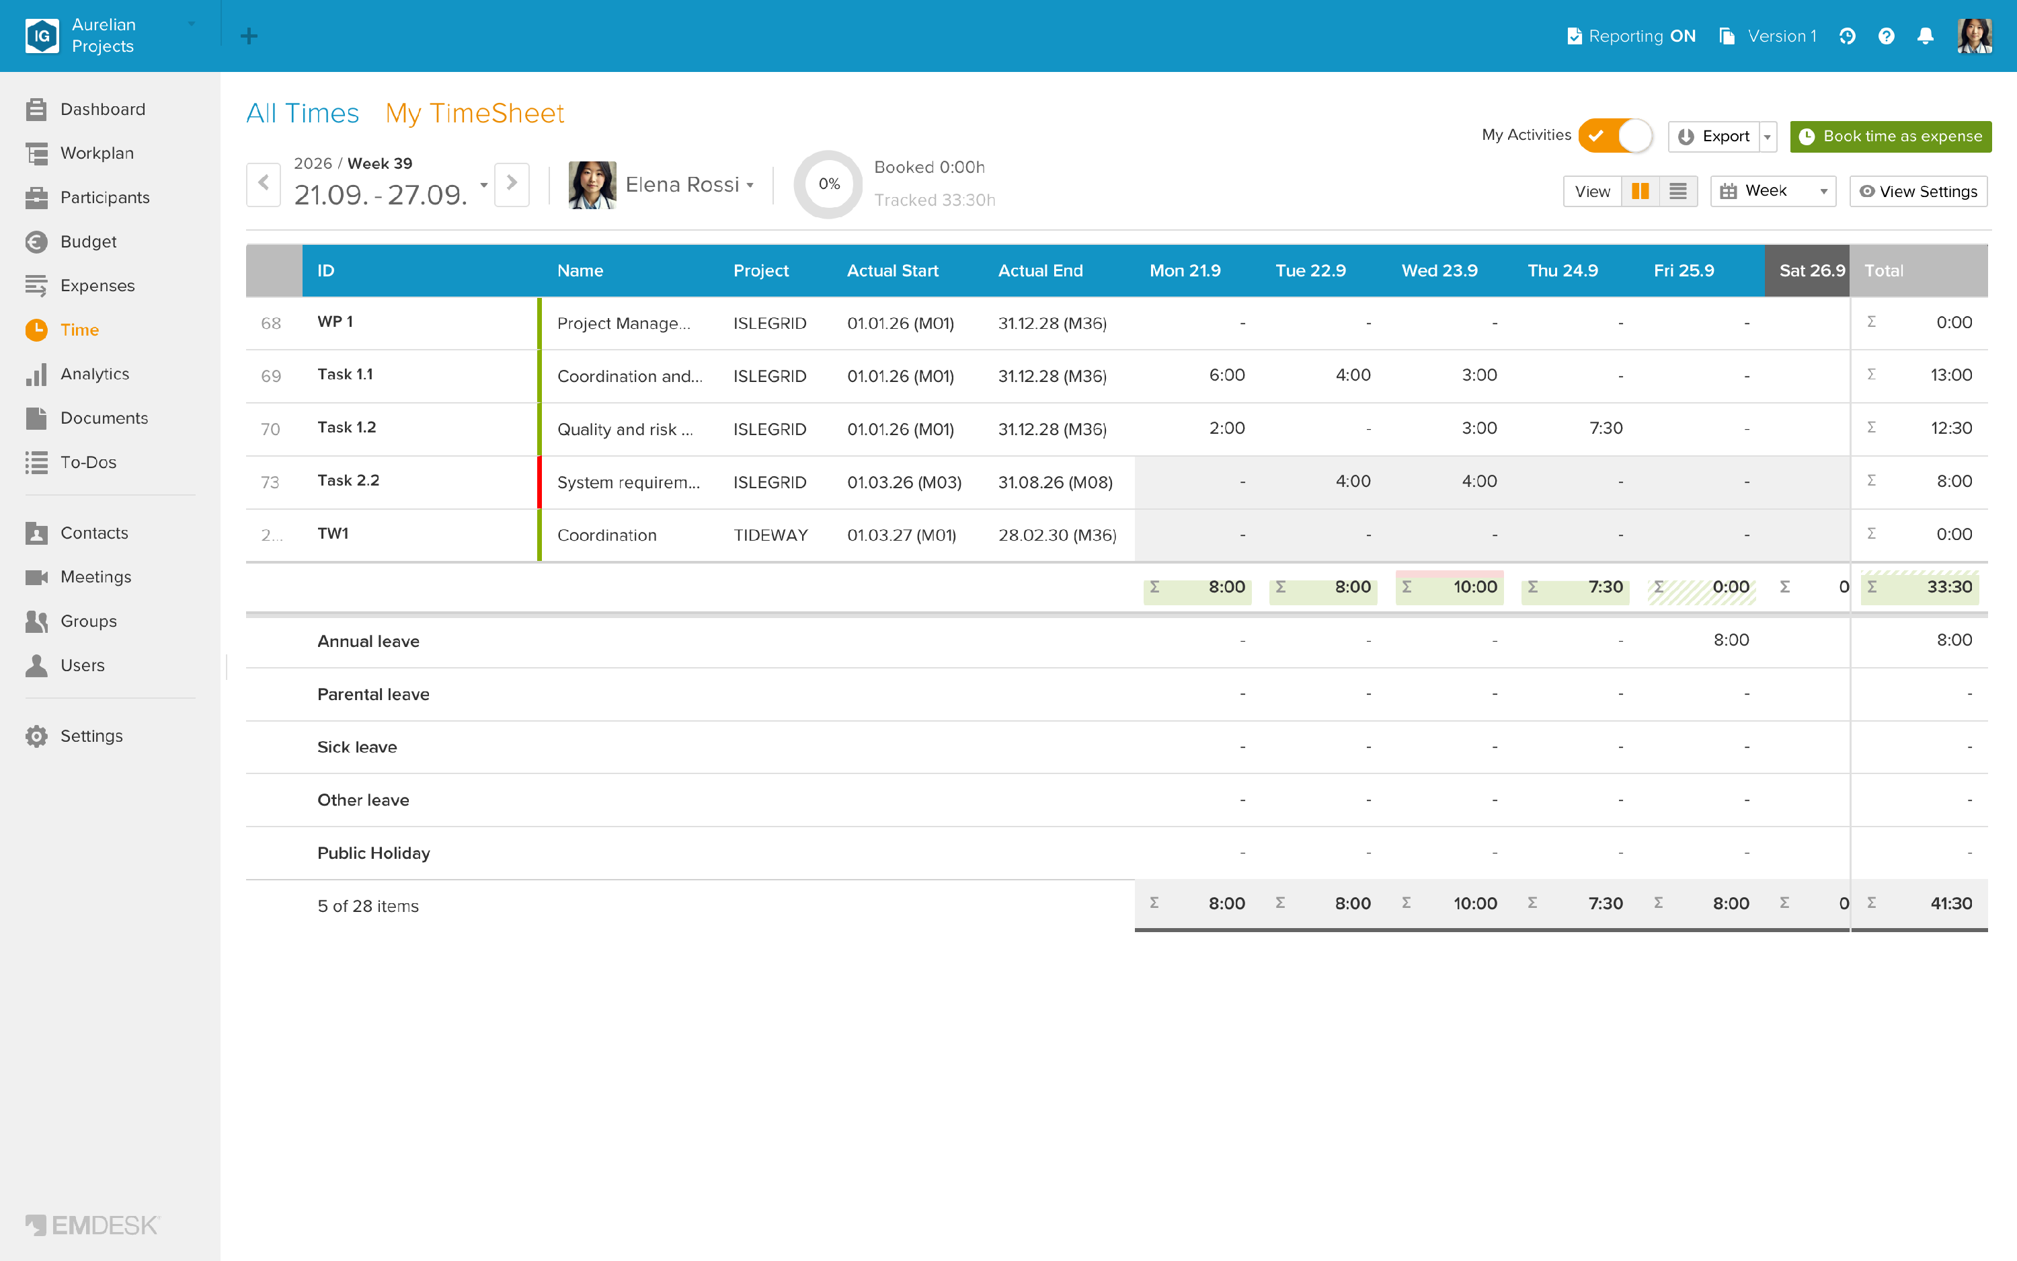Click the Export button
This screenshot has height=1261, width=2017.
1714,137
